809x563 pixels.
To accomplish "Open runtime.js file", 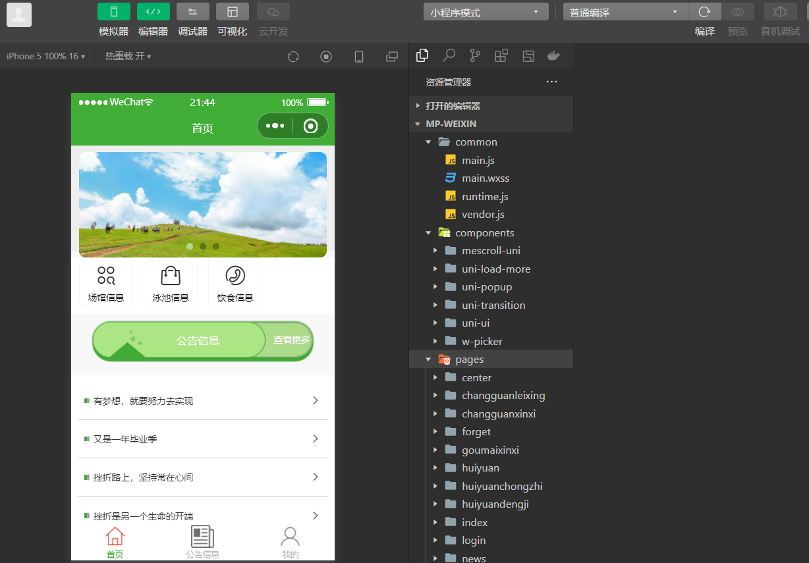I will pyautogui.click(x=491, y=196).
